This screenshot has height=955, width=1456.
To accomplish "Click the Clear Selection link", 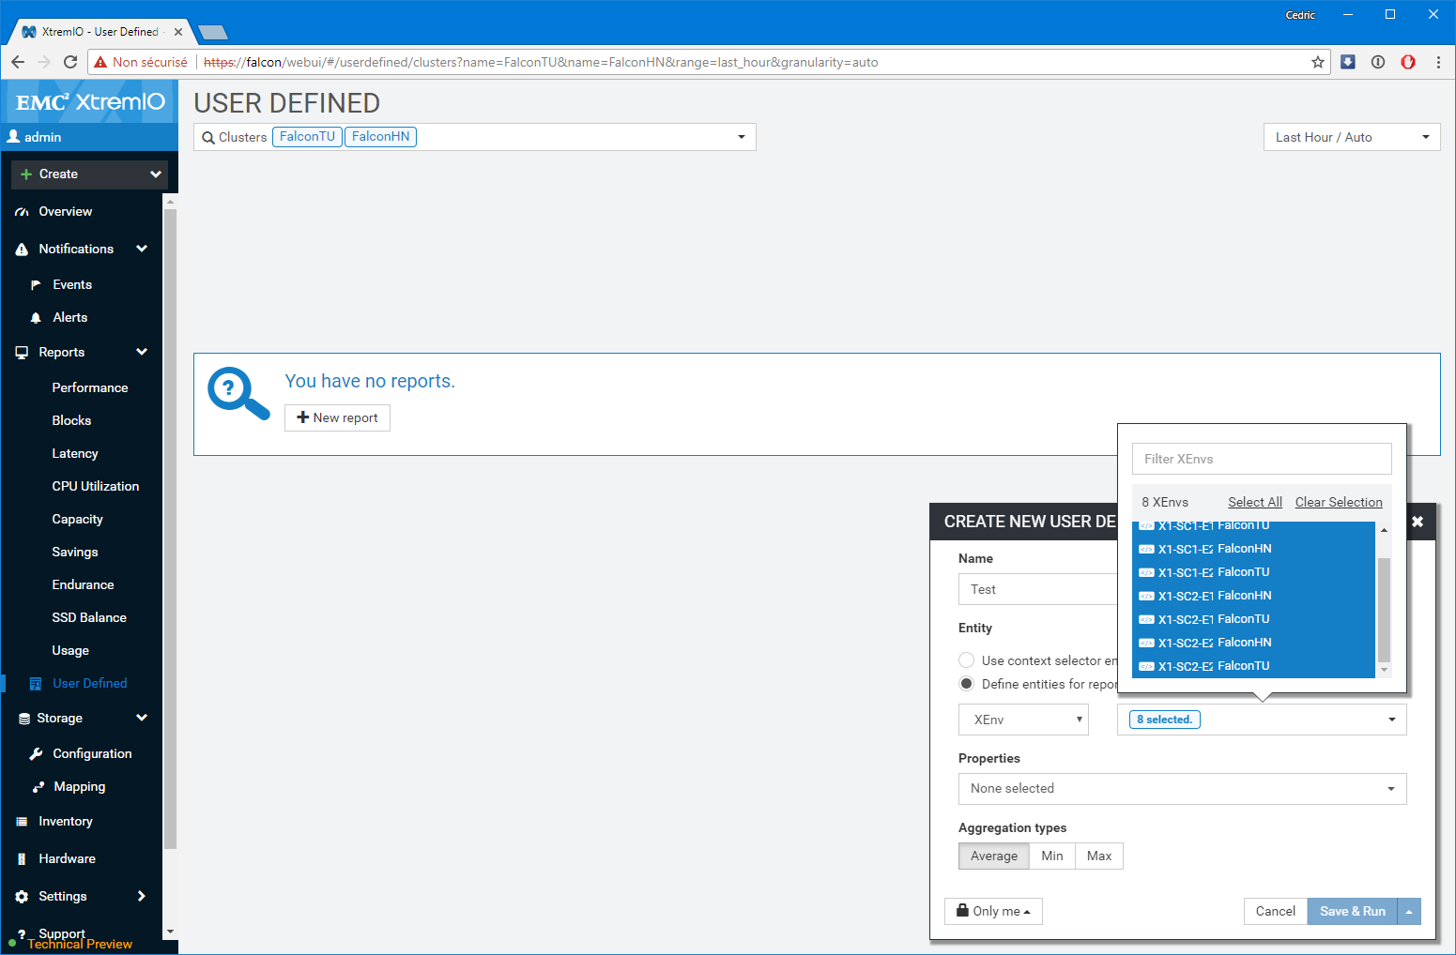I will point(1339,502).
